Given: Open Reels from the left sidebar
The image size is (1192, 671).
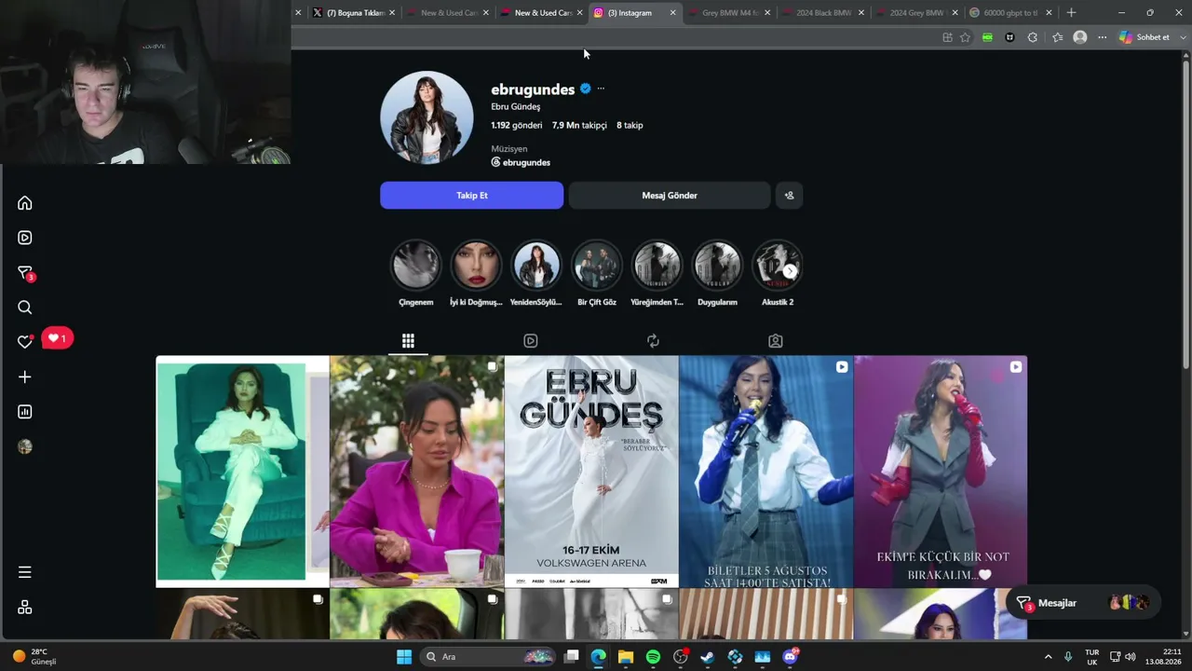Looking at the screenshot, I should 25,238.
